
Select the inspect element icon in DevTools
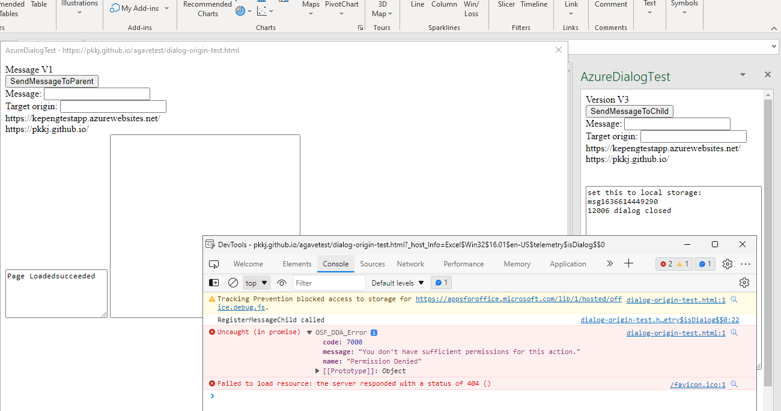click(213, 263)
